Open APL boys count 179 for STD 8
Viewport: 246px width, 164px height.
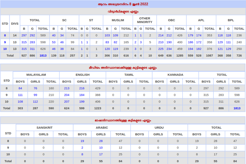tap(191, 35)
